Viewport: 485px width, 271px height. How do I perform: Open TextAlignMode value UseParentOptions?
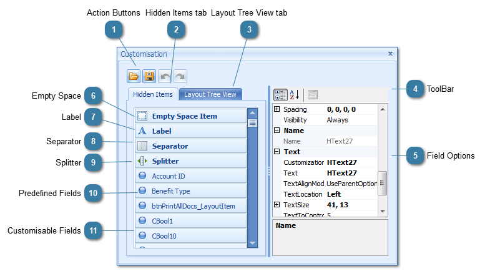[351, 184]
